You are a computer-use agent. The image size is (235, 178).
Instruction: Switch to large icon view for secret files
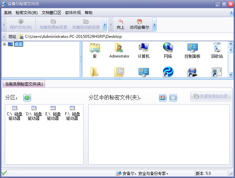point(162,97)
